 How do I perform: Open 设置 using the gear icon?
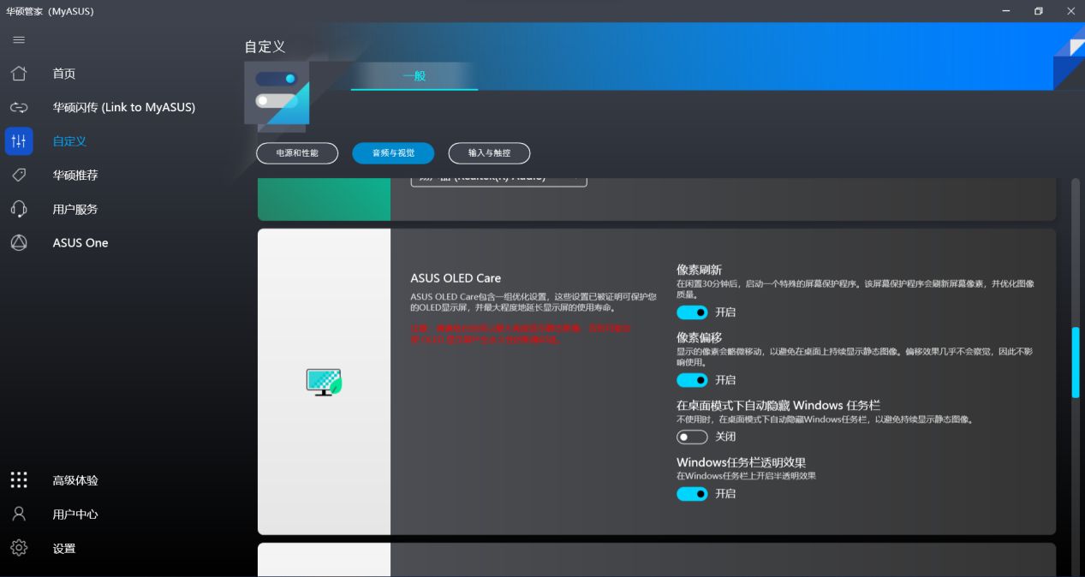18,548
